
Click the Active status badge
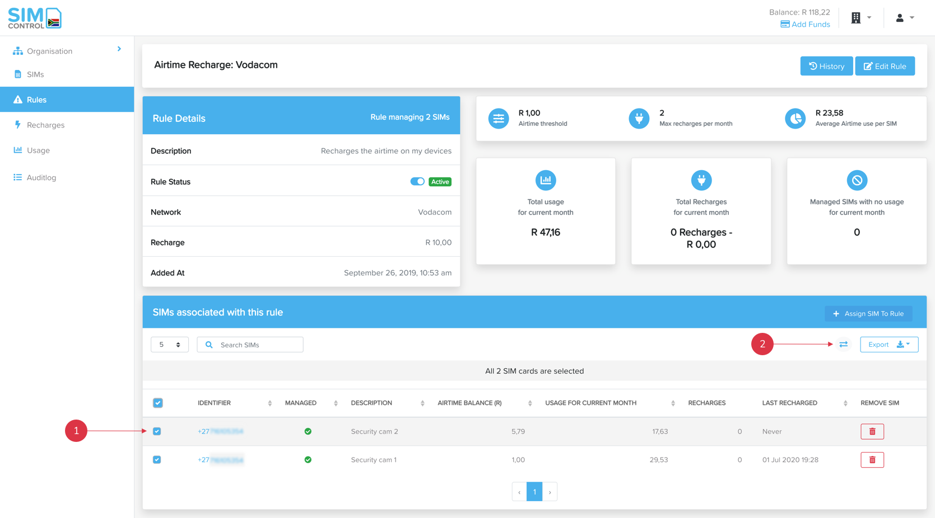point(440,182)
